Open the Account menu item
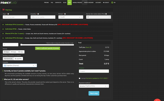 pyautogui.click(x=98, y=2)
